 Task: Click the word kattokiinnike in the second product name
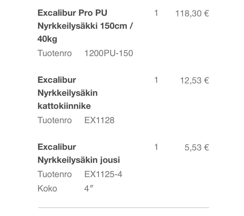click(x=64, y=106)
